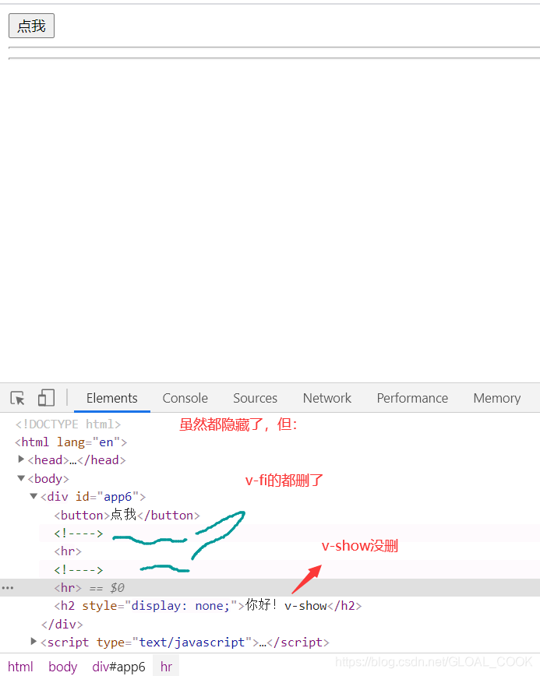
Task: Select the second comment node below first hr
Action: [x=79, y=569]
